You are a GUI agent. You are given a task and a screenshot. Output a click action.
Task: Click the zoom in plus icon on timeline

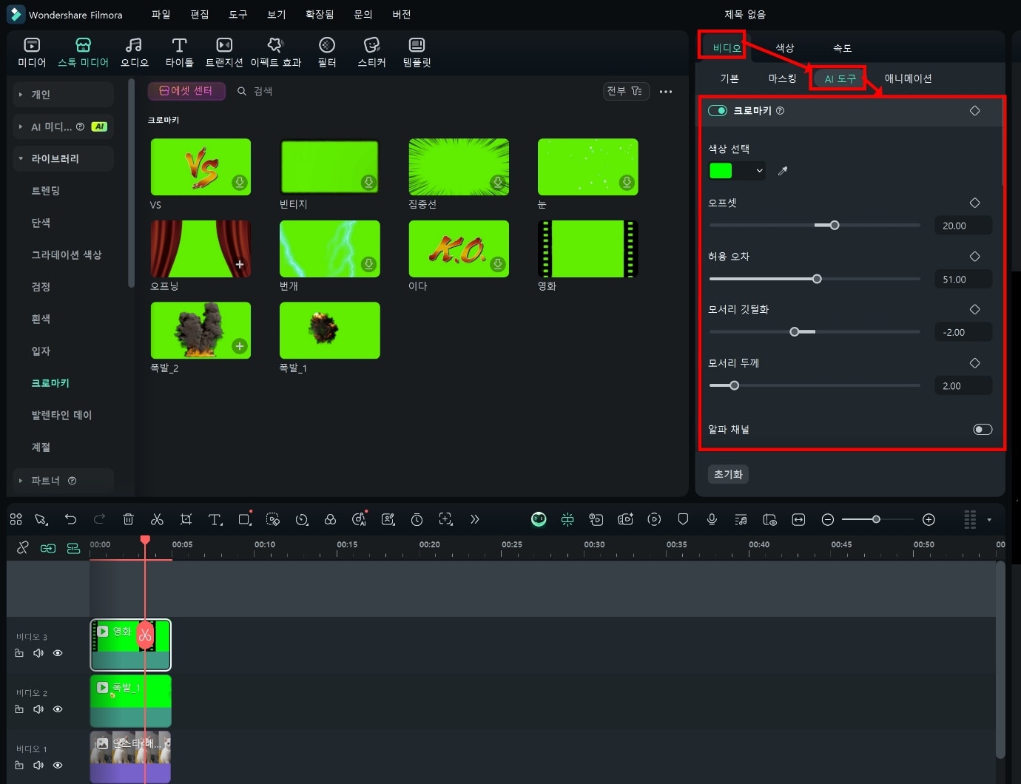pos(929,520)
